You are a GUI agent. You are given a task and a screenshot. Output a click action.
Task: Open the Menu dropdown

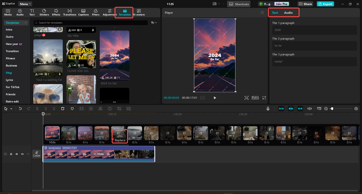point(25,4)
